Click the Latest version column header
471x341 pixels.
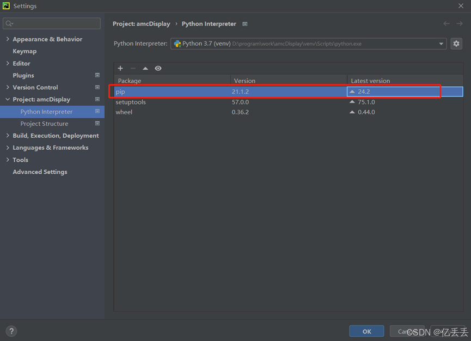pos(405,81)
